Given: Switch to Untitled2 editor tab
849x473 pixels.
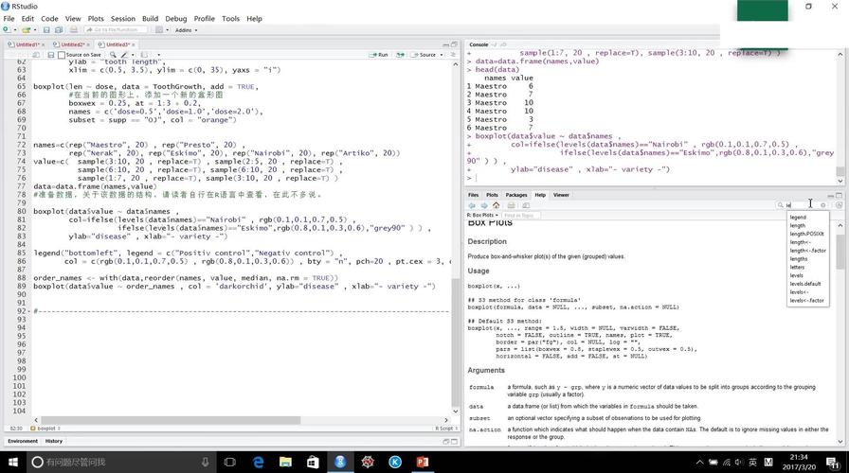Looking at the screenshot, I should tap(72, 44).
